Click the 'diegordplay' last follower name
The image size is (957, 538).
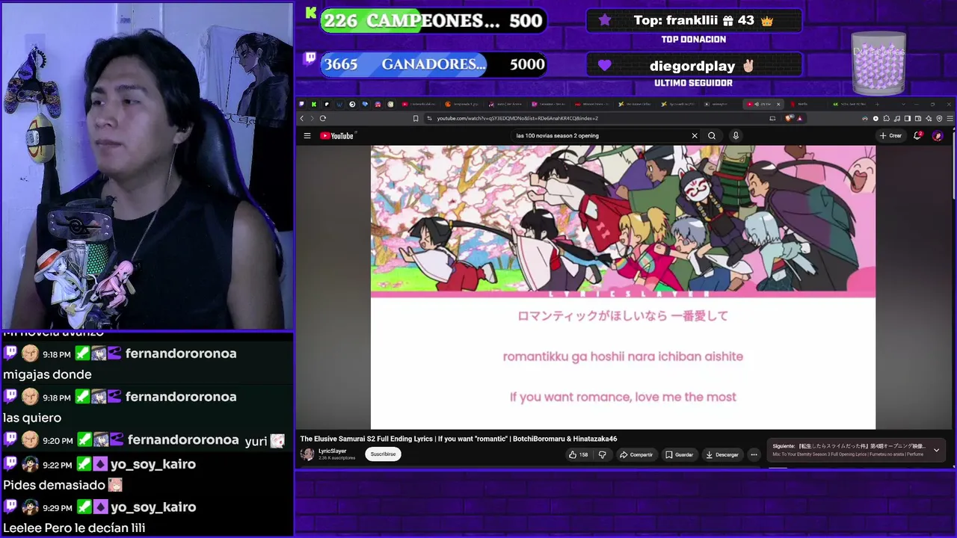coord(692,66)
